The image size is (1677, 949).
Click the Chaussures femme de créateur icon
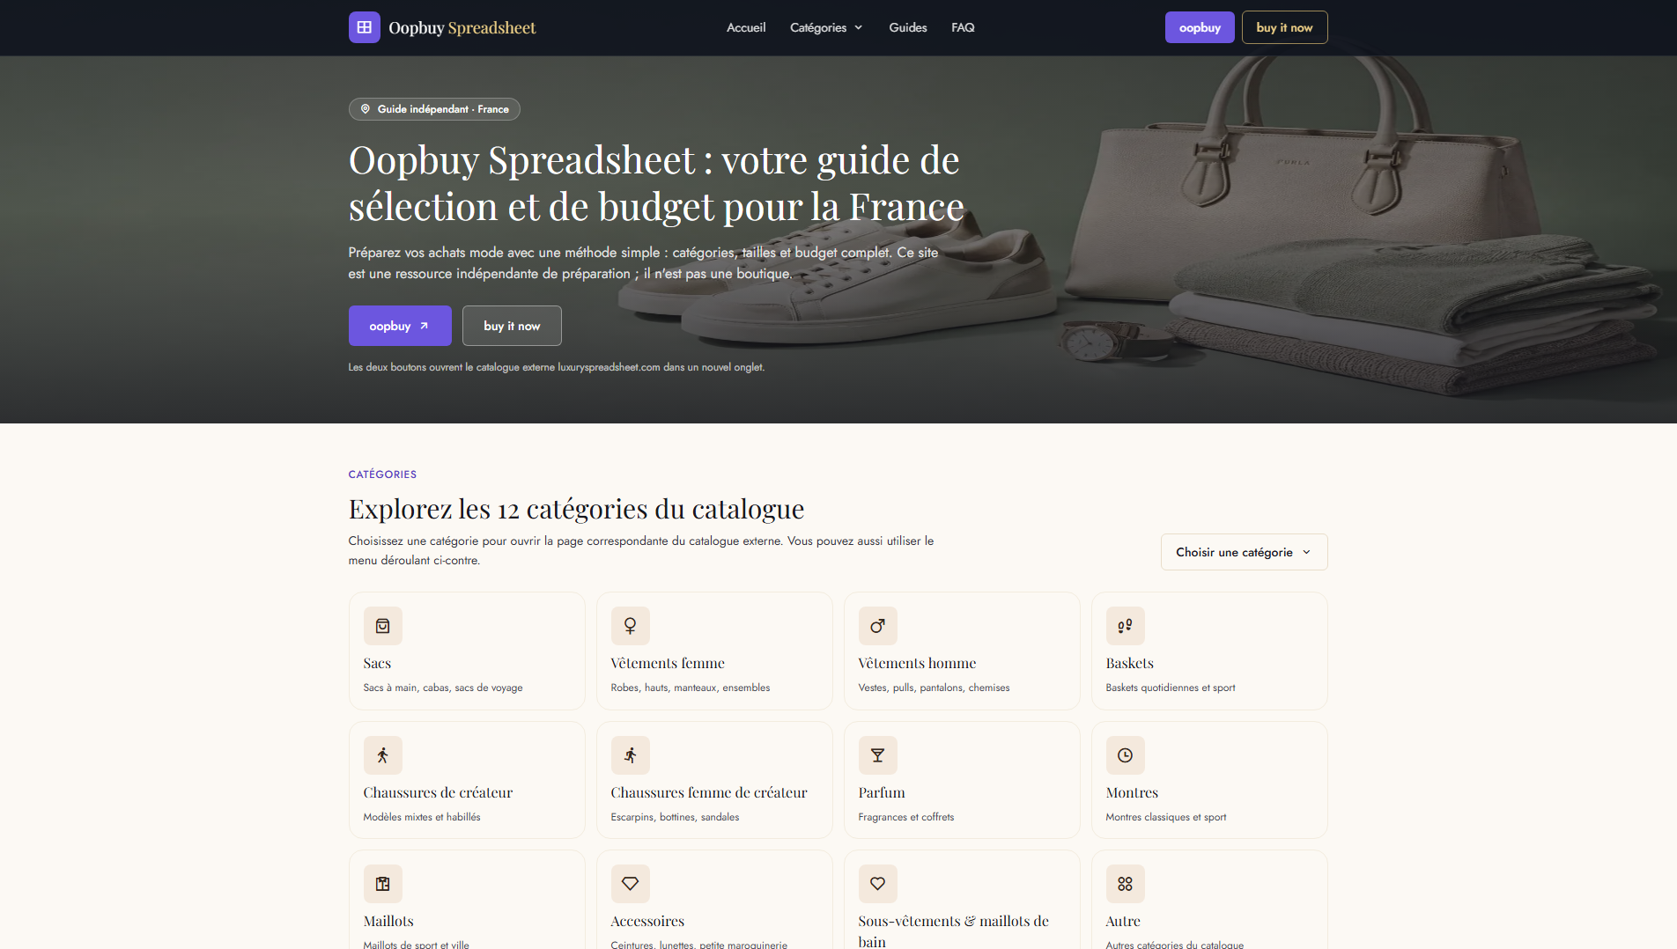pos(631,755)
